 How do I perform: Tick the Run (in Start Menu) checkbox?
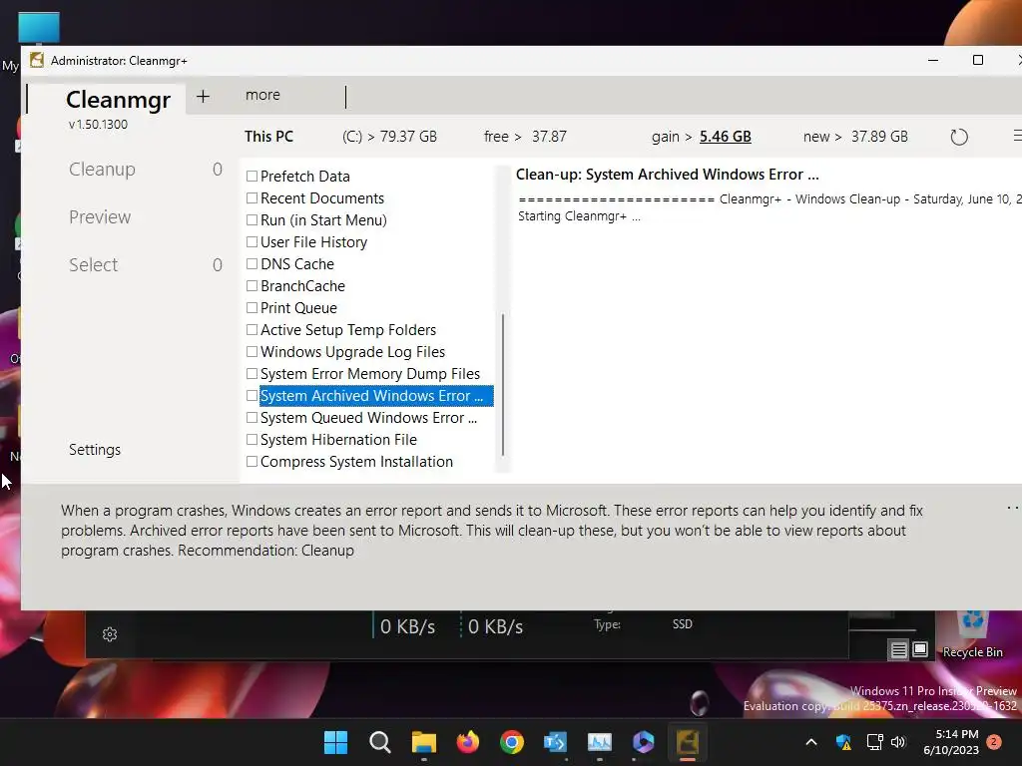click(252, 220)
